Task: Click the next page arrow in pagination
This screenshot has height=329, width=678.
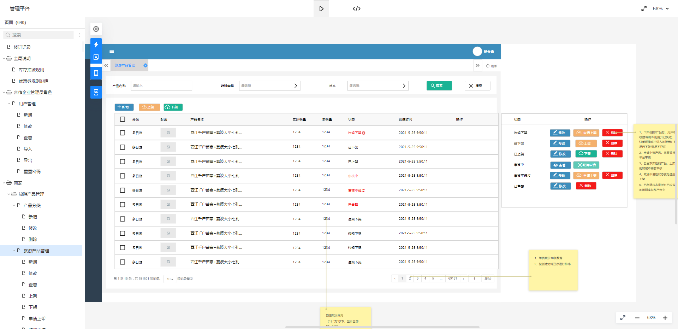Action: coord(463,278)
